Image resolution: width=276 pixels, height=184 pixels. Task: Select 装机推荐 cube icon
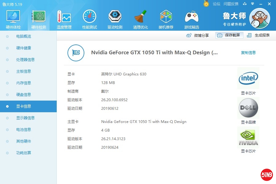coord(166,17)
